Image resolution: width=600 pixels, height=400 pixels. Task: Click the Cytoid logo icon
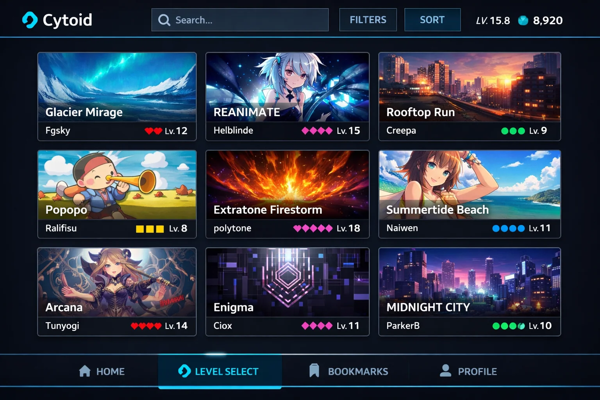tap(30, 20)
